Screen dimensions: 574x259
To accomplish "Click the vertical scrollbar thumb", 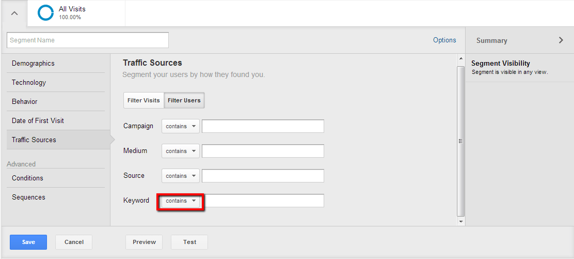I will 460,141.
